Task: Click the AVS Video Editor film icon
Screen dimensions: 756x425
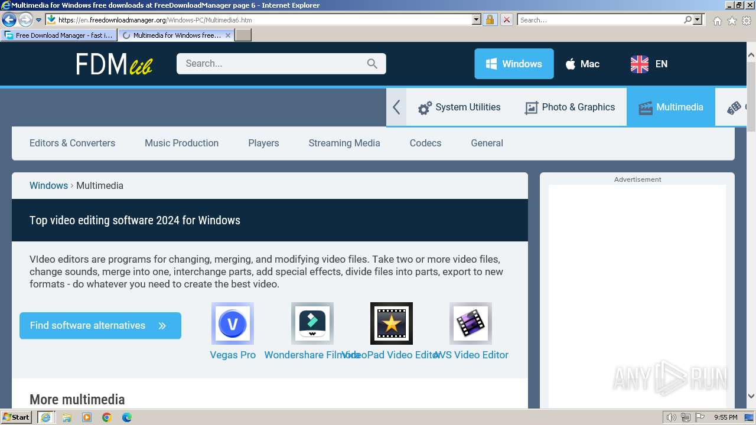Action: 471,323
